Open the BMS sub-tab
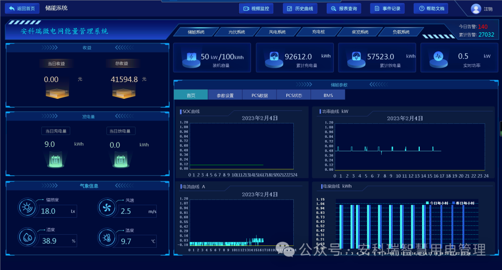Image resolution: width=502 pixels, height=270 pixels. pyautogui.click(x=328, y=95)
